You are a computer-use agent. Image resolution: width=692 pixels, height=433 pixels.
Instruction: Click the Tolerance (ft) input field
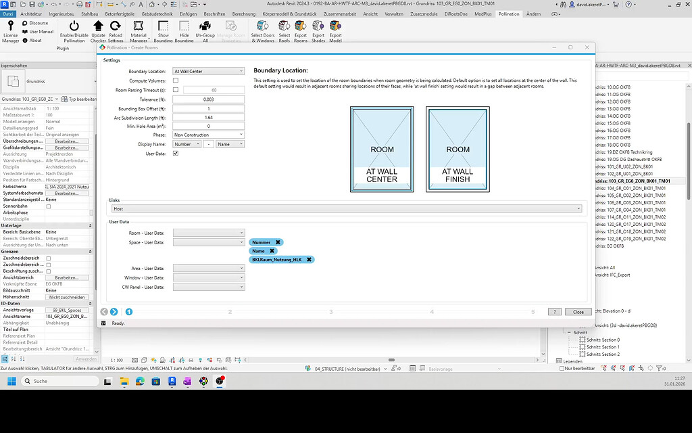208,99
